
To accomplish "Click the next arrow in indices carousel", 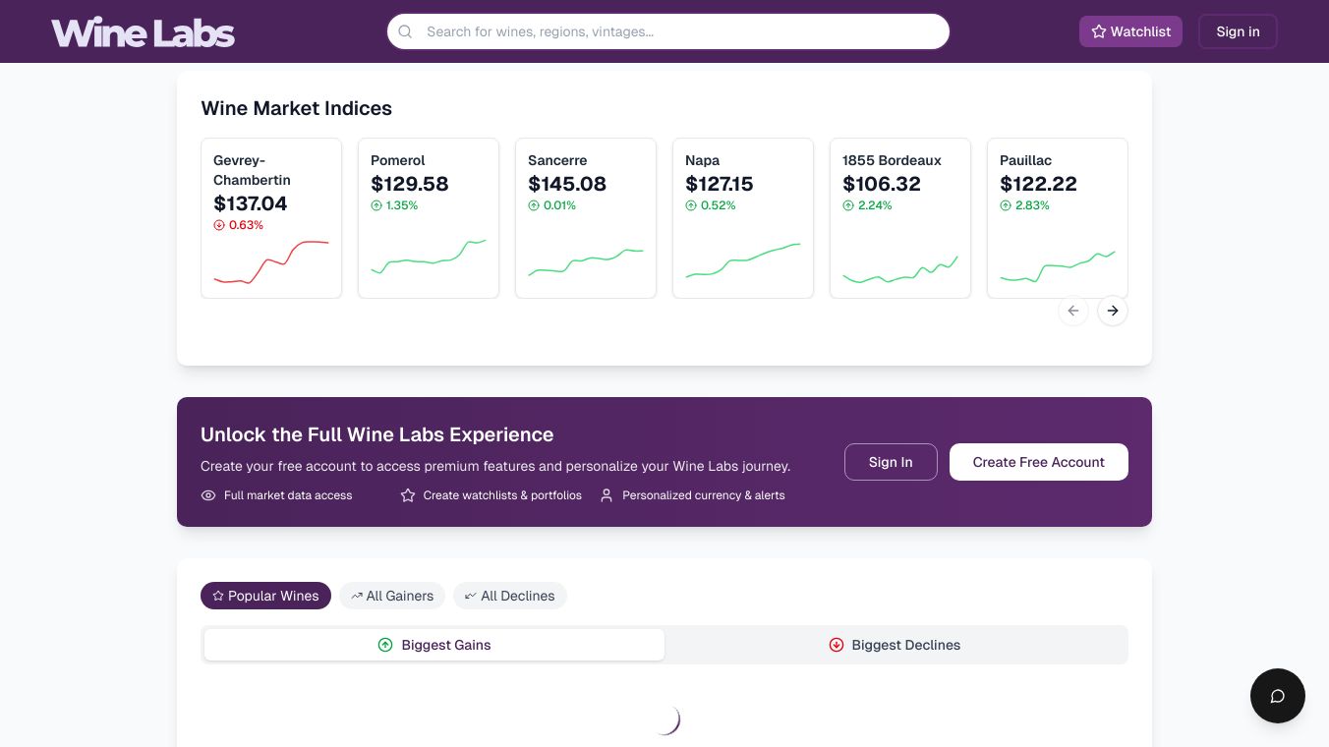I will coord(1112,311).
